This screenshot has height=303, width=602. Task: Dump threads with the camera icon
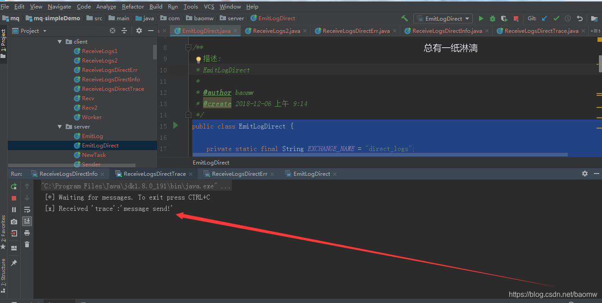click(14, 222)
